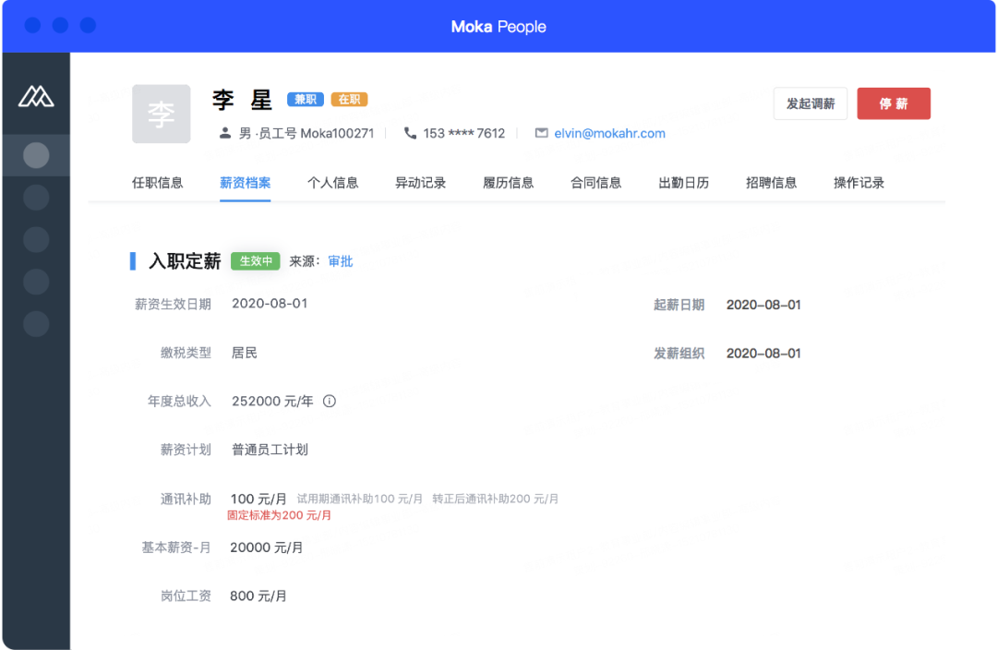The width and height of the screenshot is (997, 650).
Task: Click the envelope icon before the email address
Action: (x=542, y=132)
